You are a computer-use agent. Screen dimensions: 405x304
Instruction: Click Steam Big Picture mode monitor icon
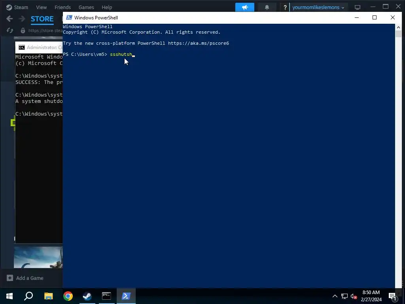358,7
